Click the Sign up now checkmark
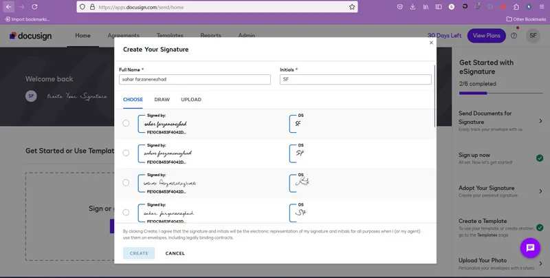This screenshot has width=550, height=278. [x=540, y=158]
